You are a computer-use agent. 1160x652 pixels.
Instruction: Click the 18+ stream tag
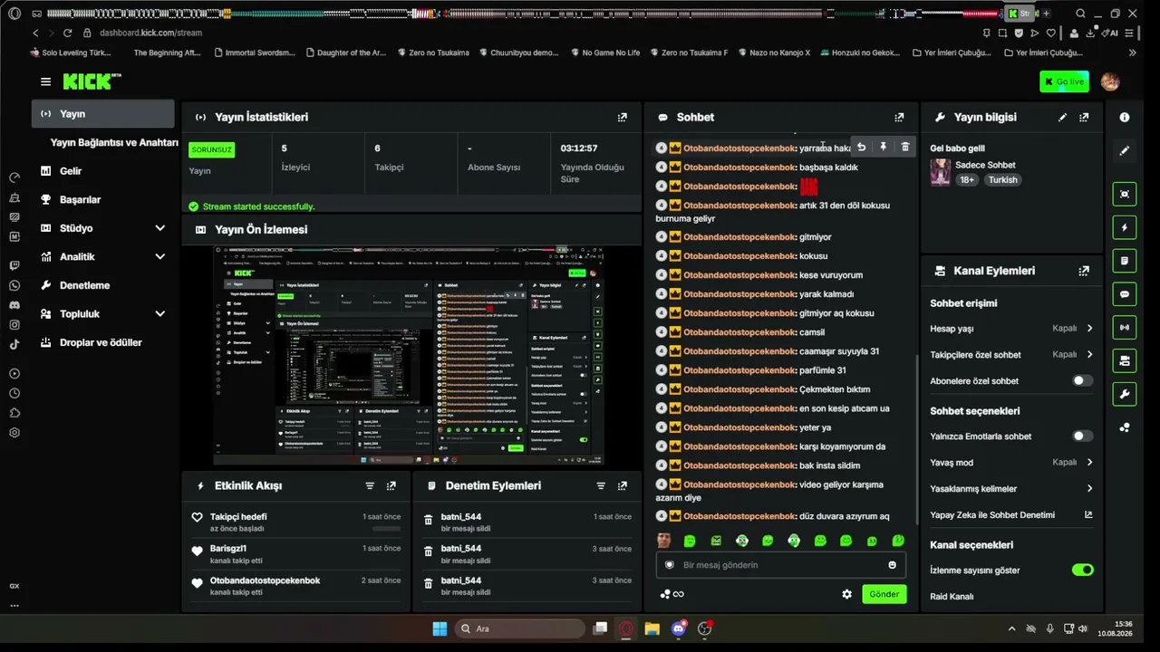coord(967,179)
